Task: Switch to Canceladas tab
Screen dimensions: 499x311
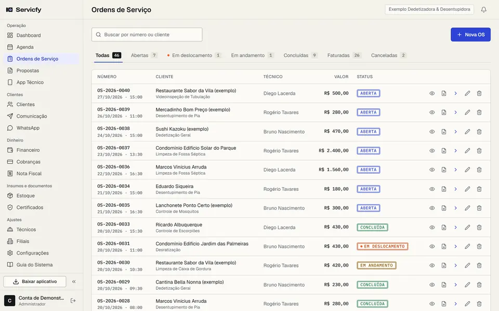Action: pyautogui.click(x=389, y=55)
